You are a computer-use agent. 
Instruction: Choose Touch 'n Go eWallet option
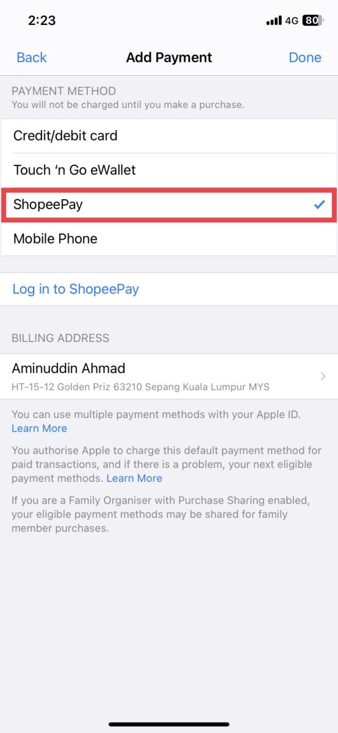[x=169, y=170]
